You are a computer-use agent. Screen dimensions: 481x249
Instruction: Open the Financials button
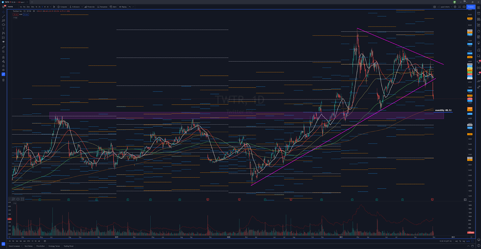pos(90,7)
